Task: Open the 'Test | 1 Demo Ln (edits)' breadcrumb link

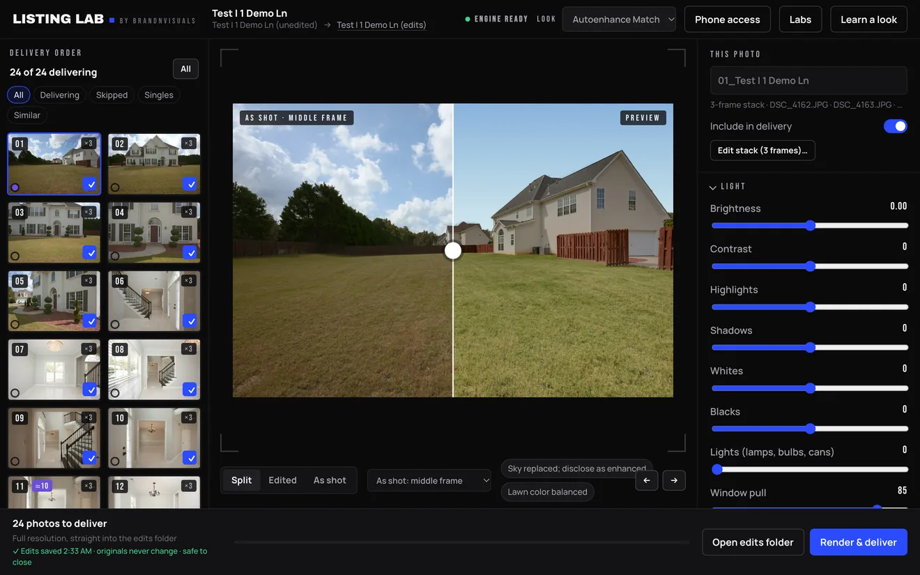Action: point(381,25)
